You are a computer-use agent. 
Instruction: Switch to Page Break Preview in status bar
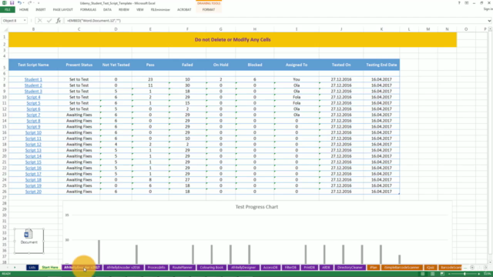click(442, 274)
